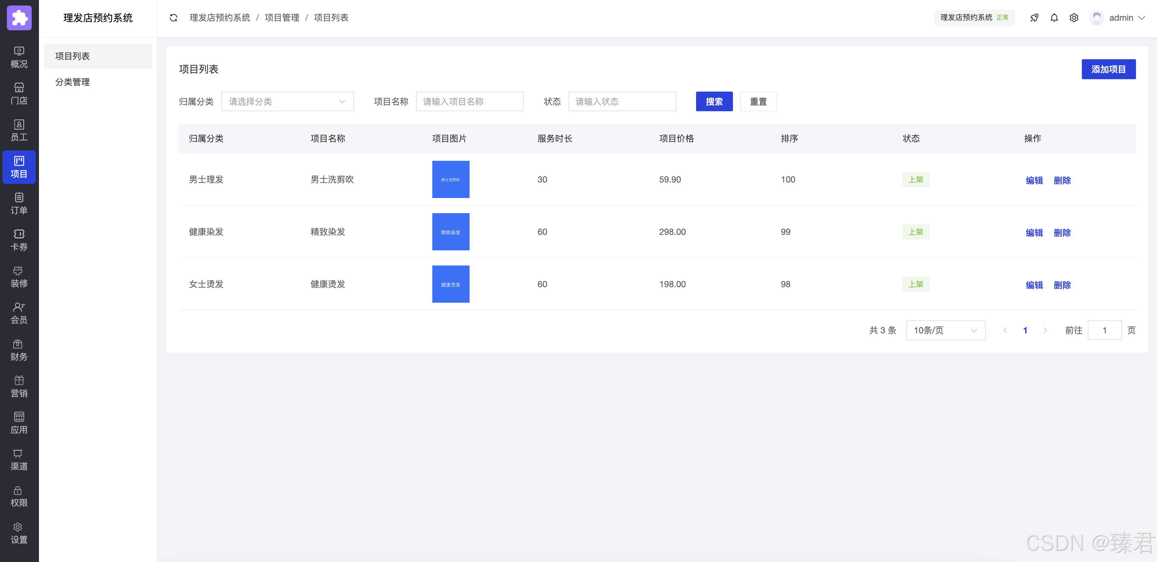This screenshot has height=562, width=1157.
Task: Open the 渠道 channels sidebar item
Action: (x=19, y=460)
